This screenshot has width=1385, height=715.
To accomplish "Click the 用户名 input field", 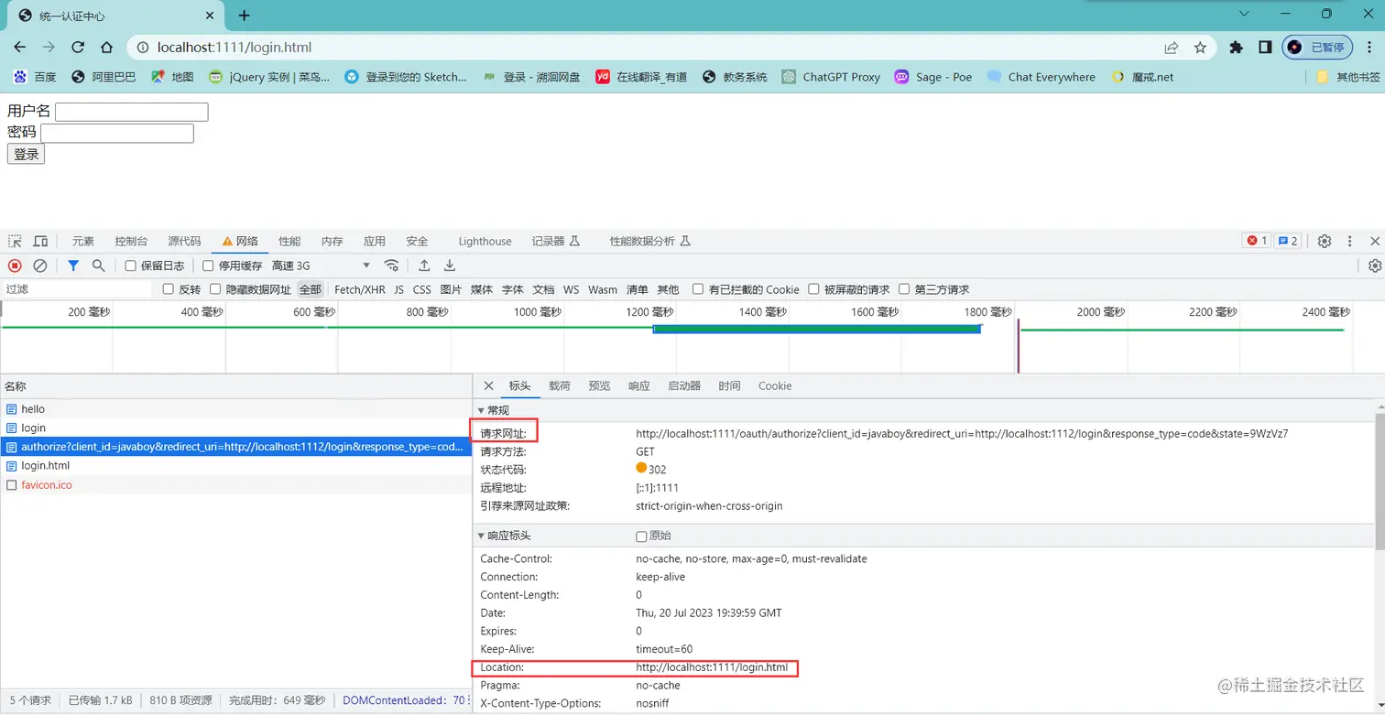I will click(132, 112).
